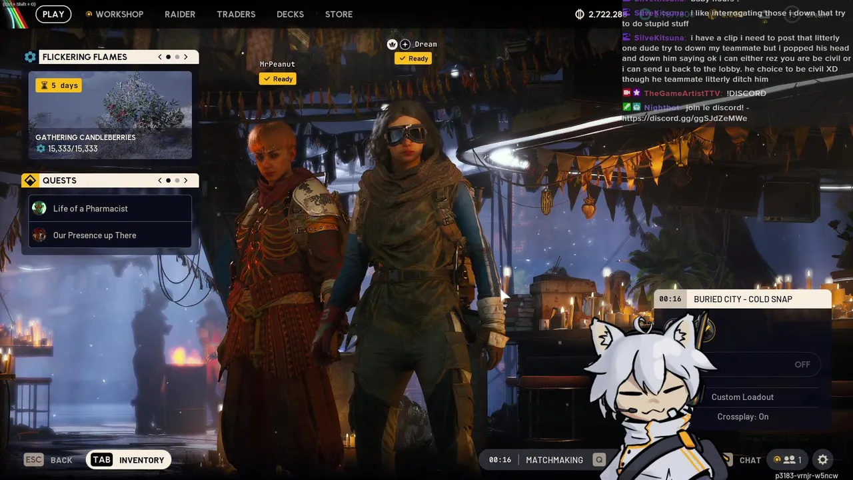Click the TAB key icon
Image resolution: width=853 pixels, height=480 pixels.
(x=101, y=459)
